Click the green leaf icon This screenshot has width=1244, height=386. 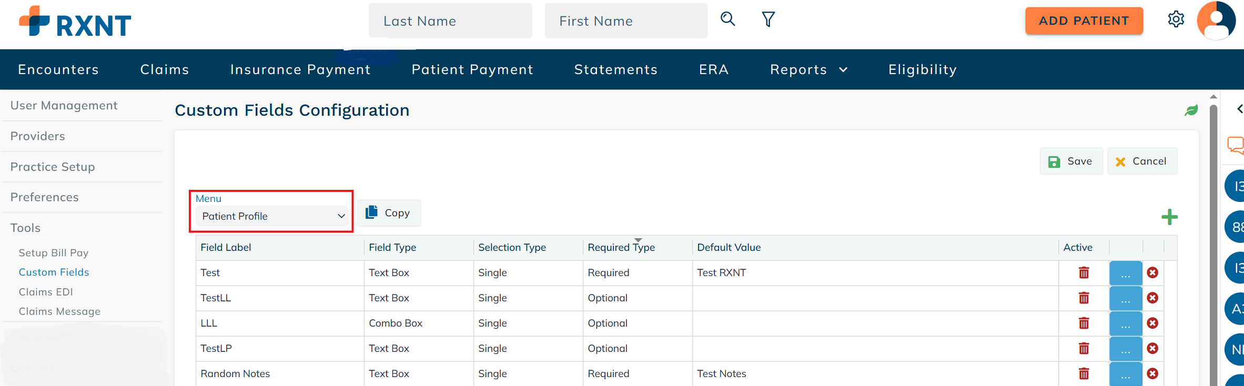point(1191,110)
